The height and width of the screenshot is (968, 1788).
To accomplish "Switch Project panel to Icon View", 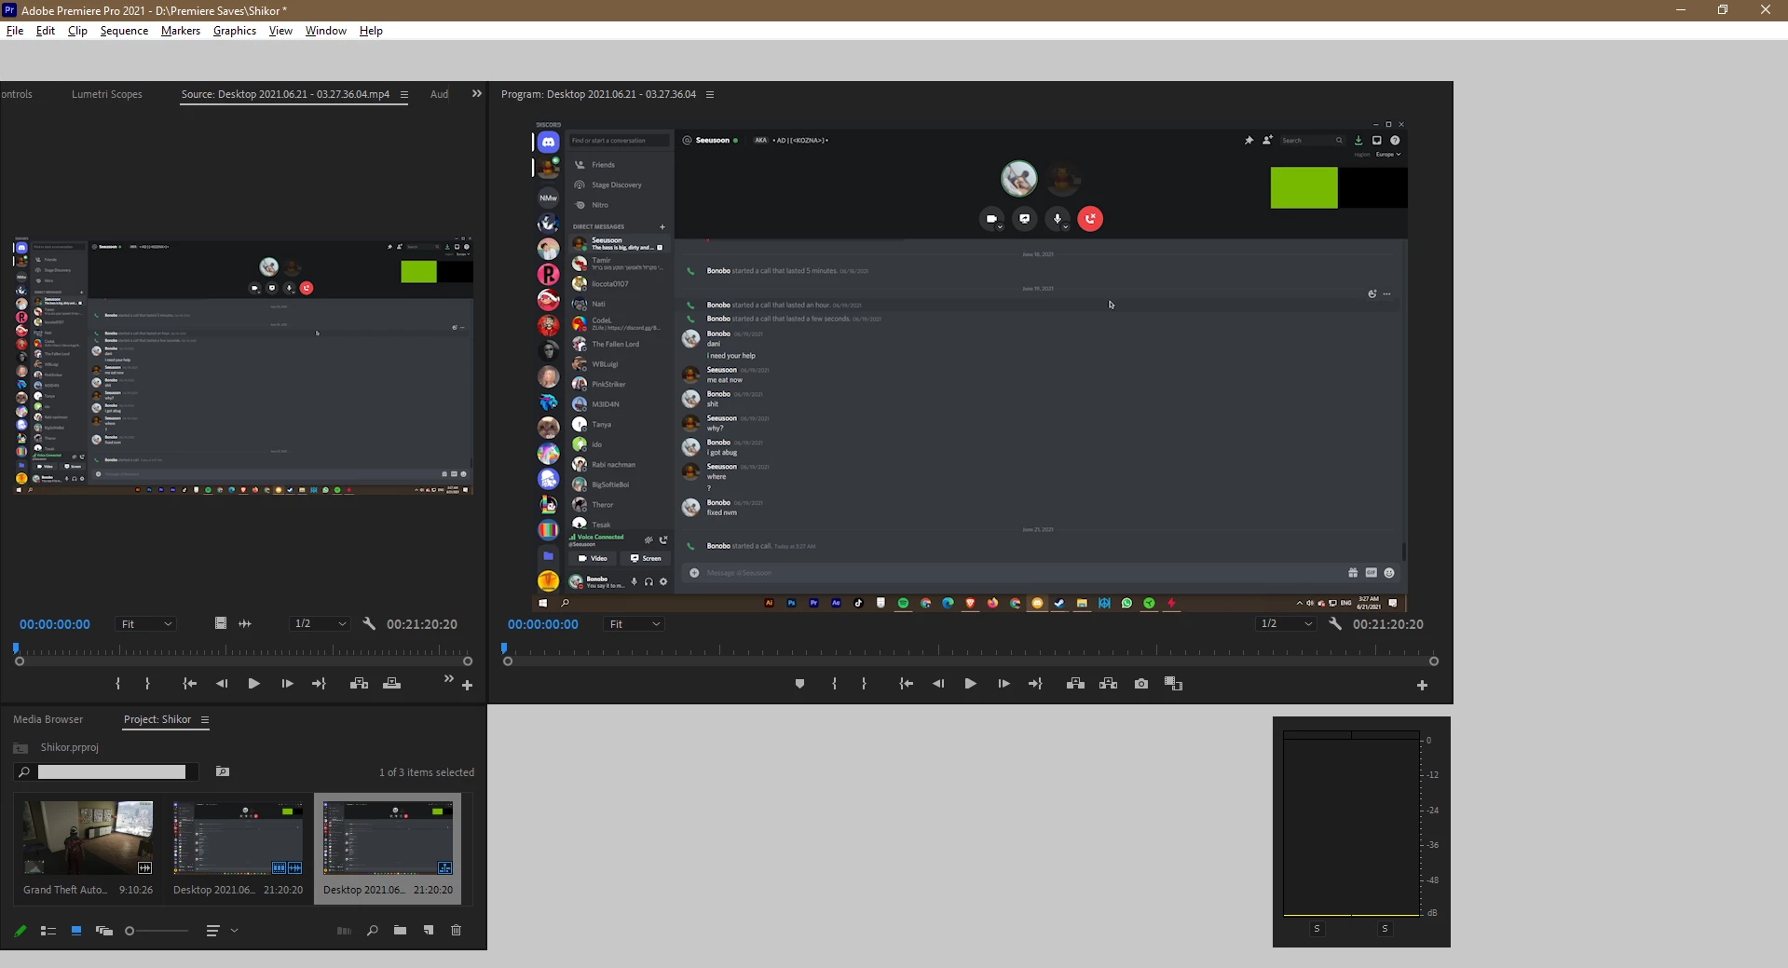I will [x=76, y=931].
